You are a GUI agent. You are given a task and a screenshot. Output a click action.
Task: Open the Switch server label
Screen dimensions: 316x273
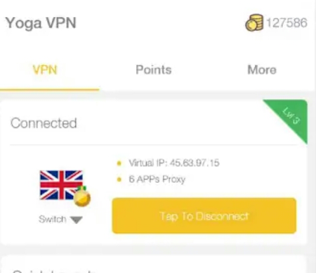coord(53,219)
